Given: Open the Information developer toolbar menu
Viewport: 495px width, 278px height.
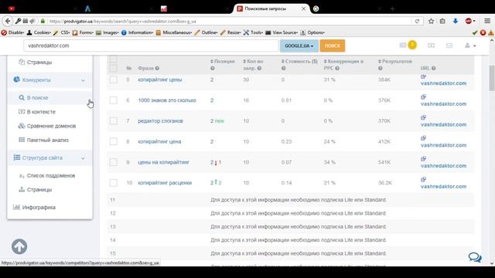Looking at the screenshot, I should tap(138, 32).
